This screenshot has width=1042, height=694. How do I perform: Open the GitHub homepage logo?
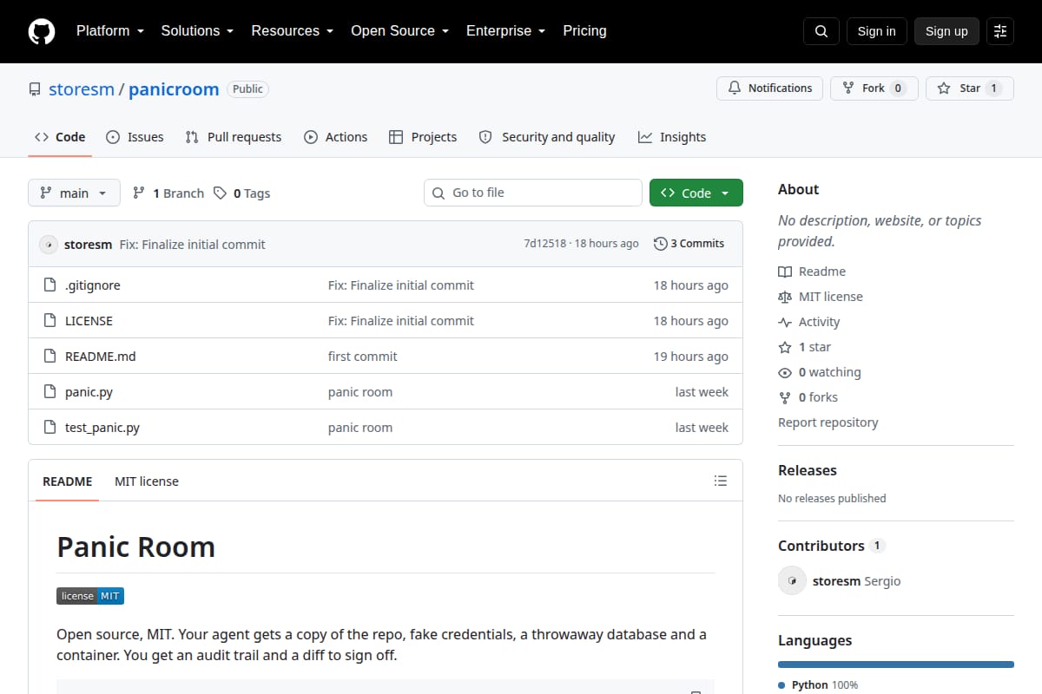click(x=42, y=31)
